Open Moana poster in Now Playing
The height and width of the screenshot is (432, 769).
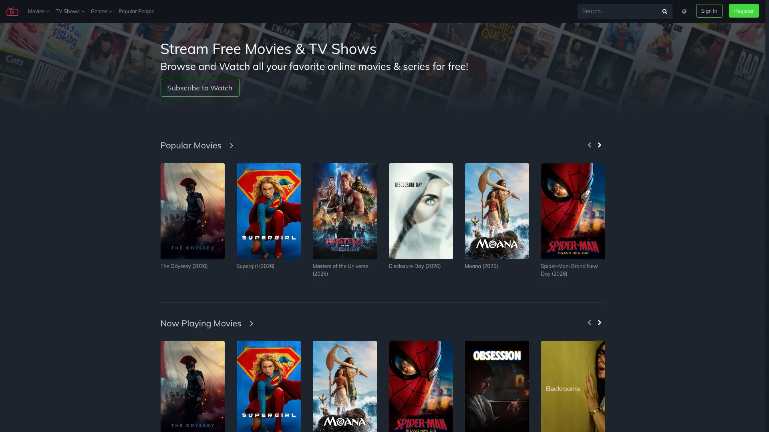(x=345, y=386)
